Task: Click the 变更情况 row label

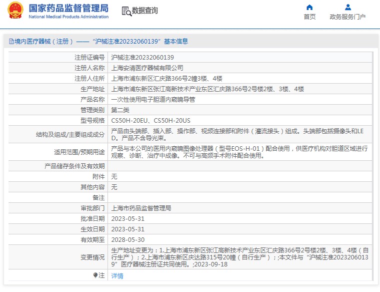Action: click(x=92, y=257)
